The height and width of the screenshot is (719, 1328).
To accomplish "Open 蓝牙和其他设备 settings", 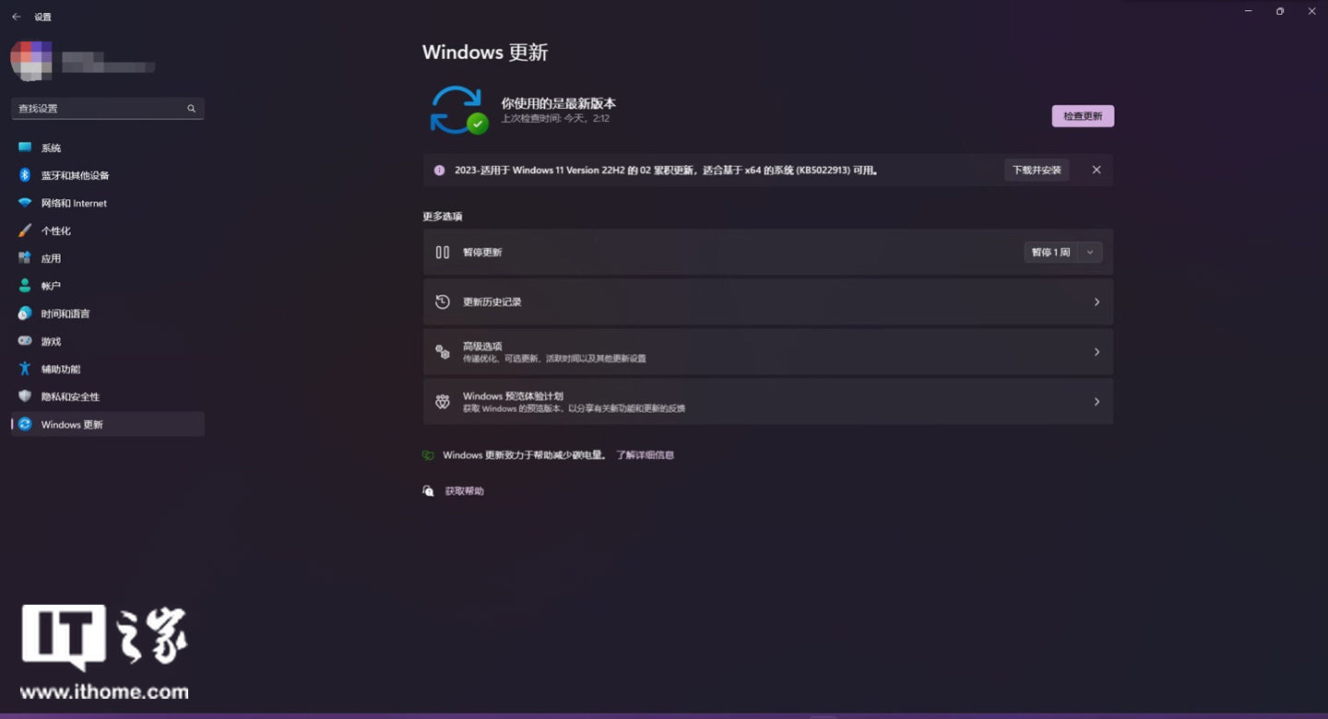I will (x=108, y=175).
